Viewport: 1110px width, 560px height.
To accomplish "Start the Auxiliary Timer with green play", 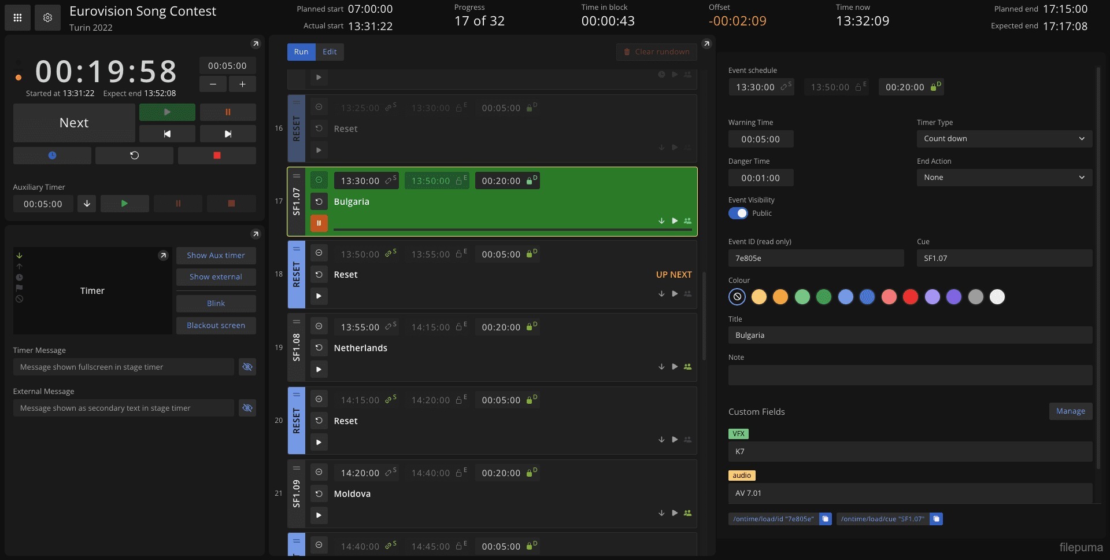I will (124, 204).
